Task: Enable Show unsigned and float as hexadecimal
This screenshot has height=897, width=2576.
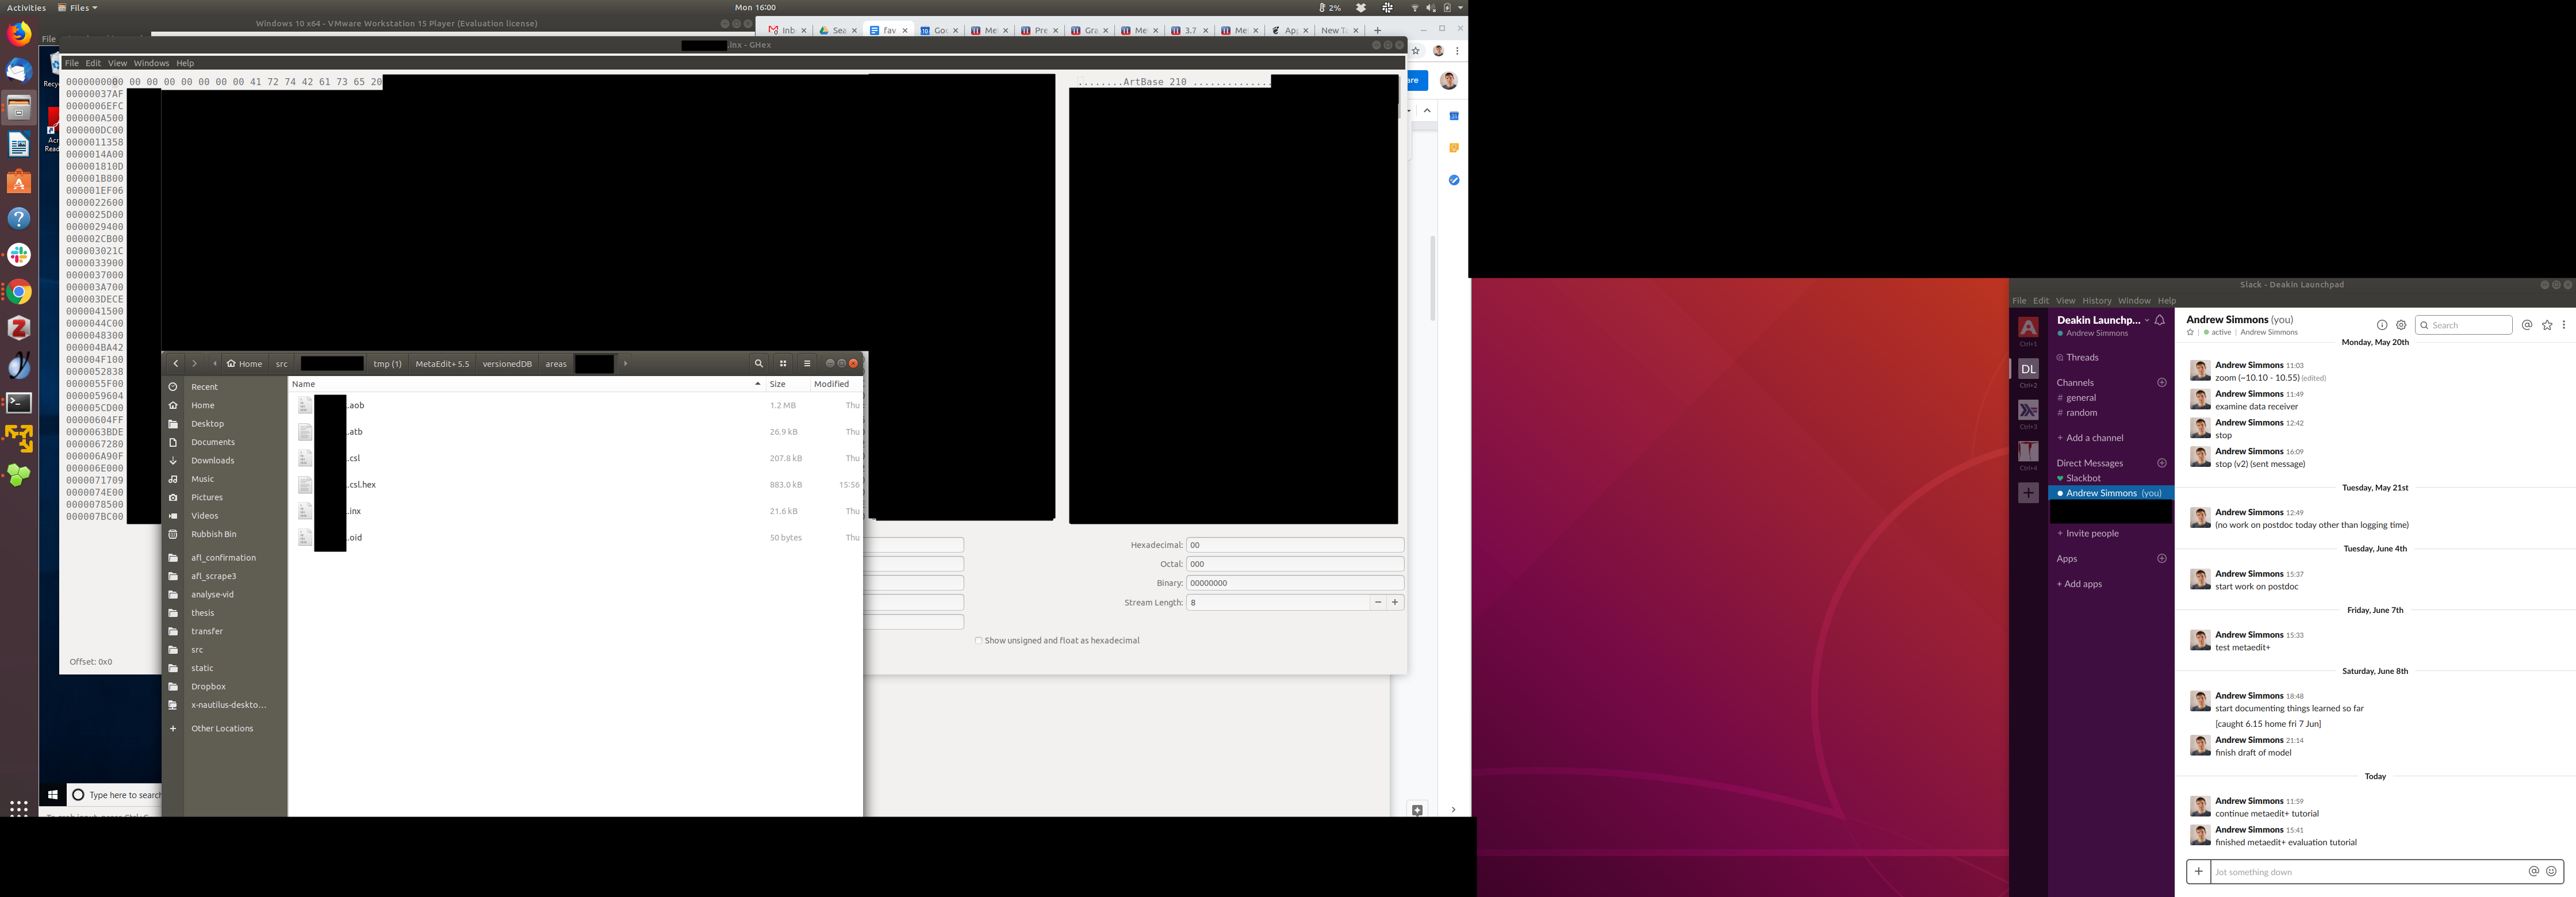Action: 978,640
